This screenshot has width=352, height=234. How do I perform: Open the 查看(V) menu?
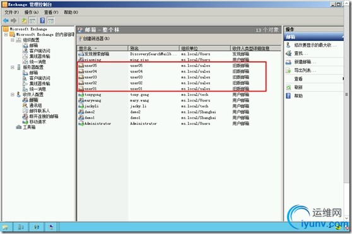51,13
